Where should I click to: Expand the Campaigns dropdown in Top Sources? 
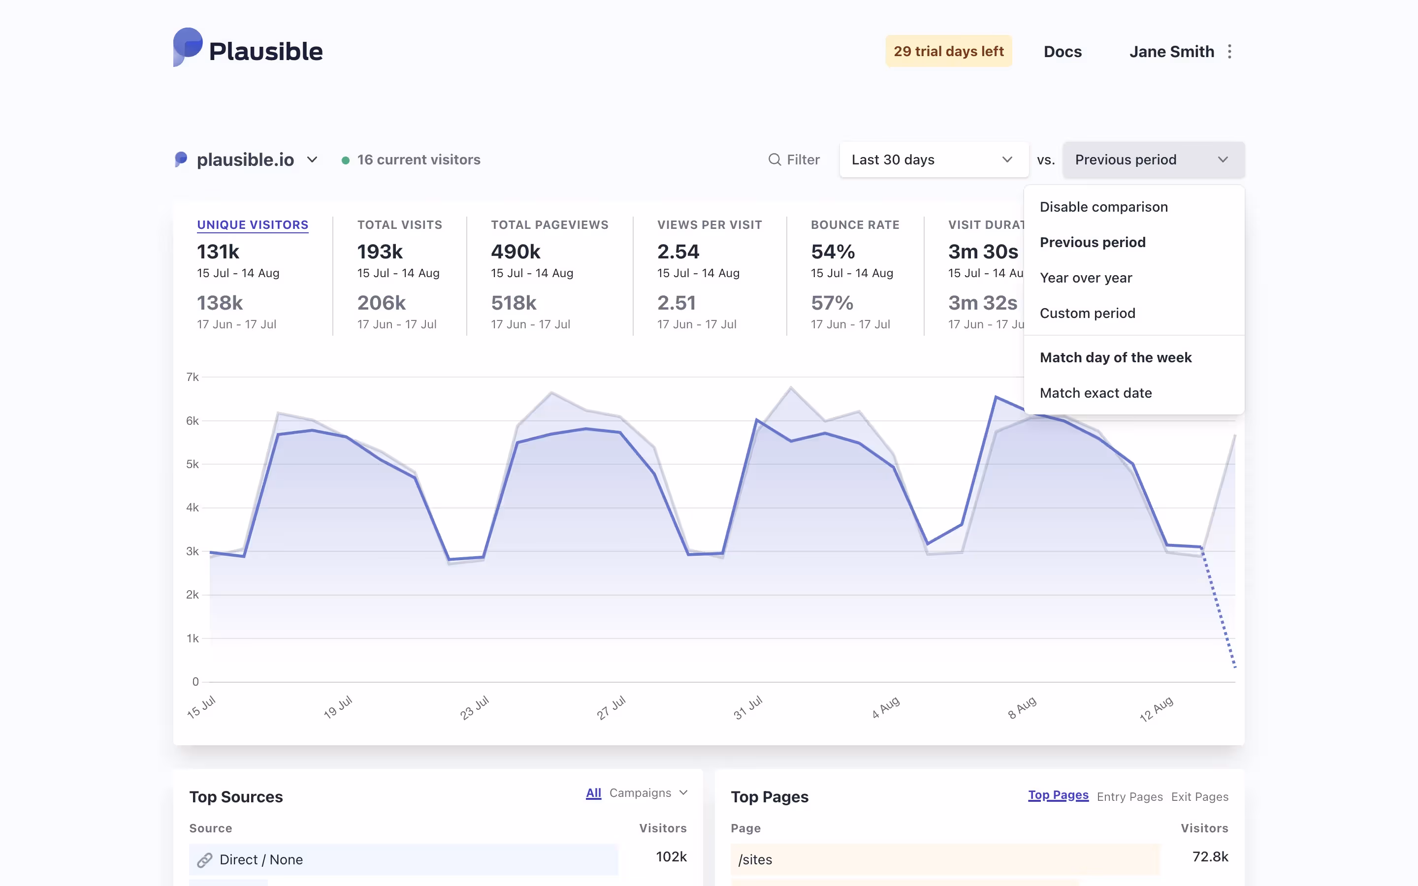click(x=648, y=793)
